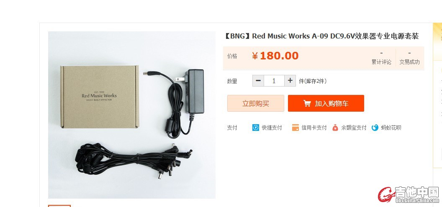
Task: Click the quantity input field showing 1
Action: (x=274, y=81)
